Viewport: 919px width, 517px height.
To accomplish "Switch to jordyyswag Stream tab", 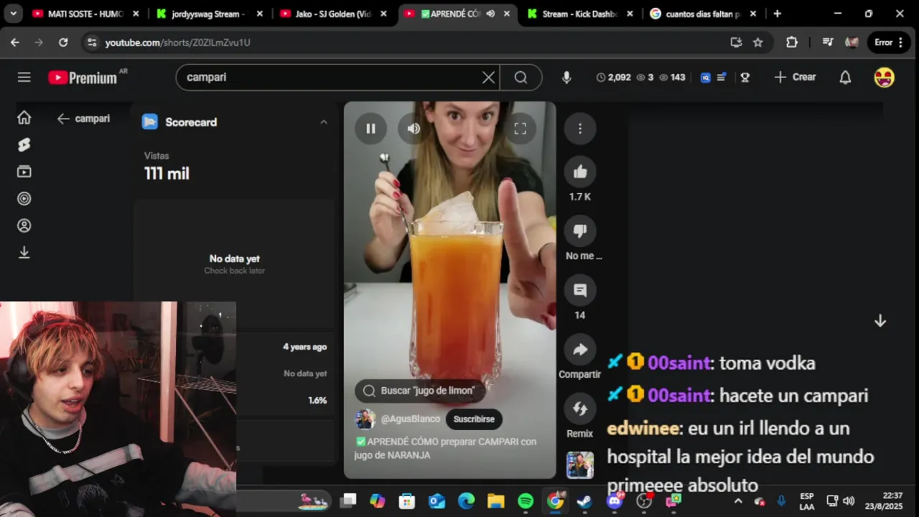I will pos(209,14).
